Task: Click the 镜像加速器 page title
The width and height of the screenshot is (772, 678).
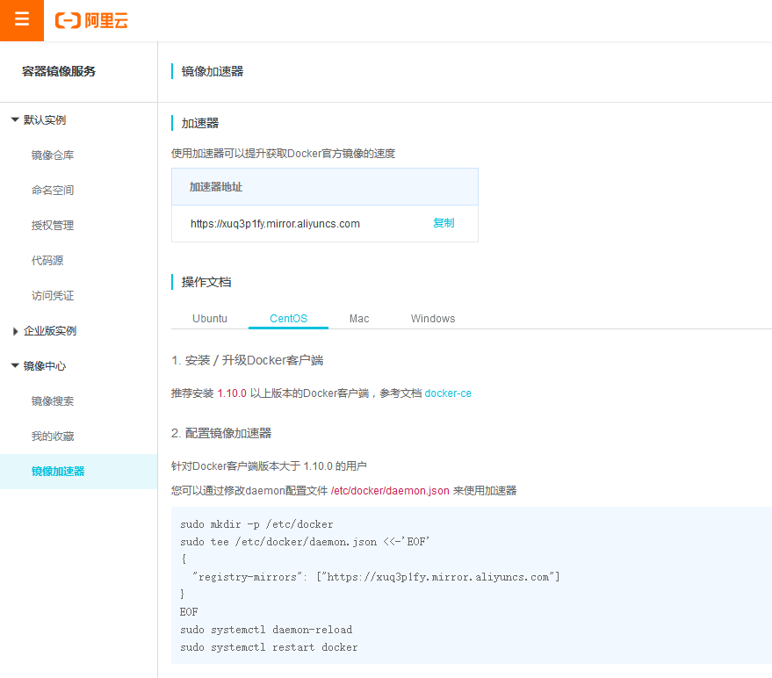Action: pos(213,71)
